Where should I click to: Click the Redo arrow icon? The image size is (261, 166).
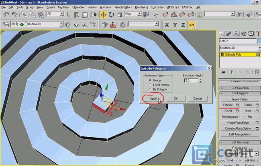pyautogui.click(x=14, y=14)
